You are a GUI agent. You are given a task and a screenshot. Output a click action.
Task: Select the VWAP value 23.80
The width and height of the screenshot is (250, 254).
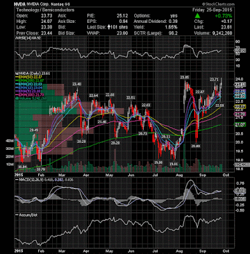122,33
